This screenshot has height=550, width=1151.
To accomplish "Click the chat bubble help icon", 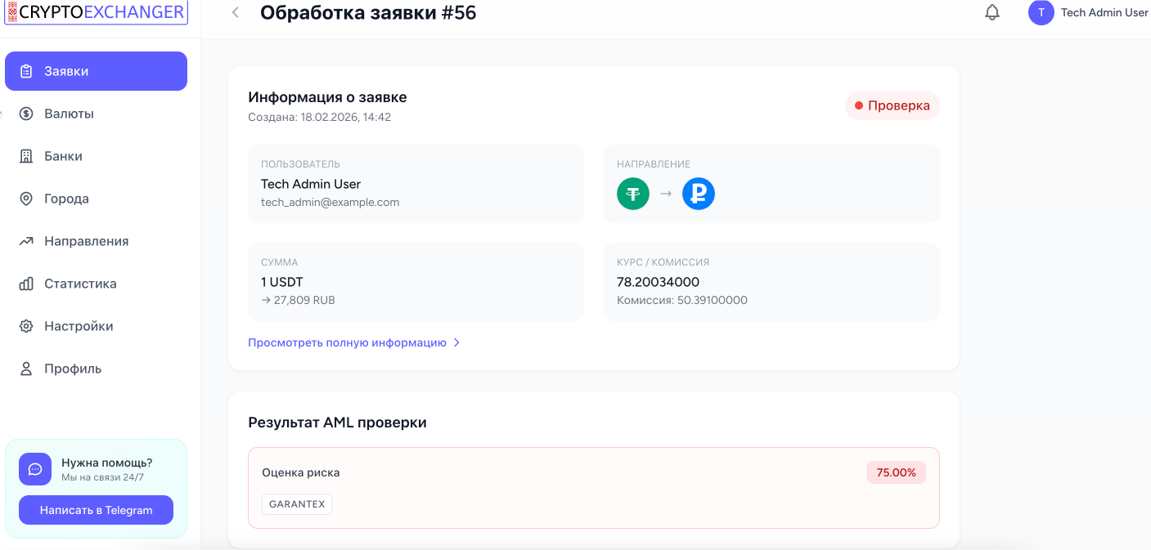I will coord(35,469).
